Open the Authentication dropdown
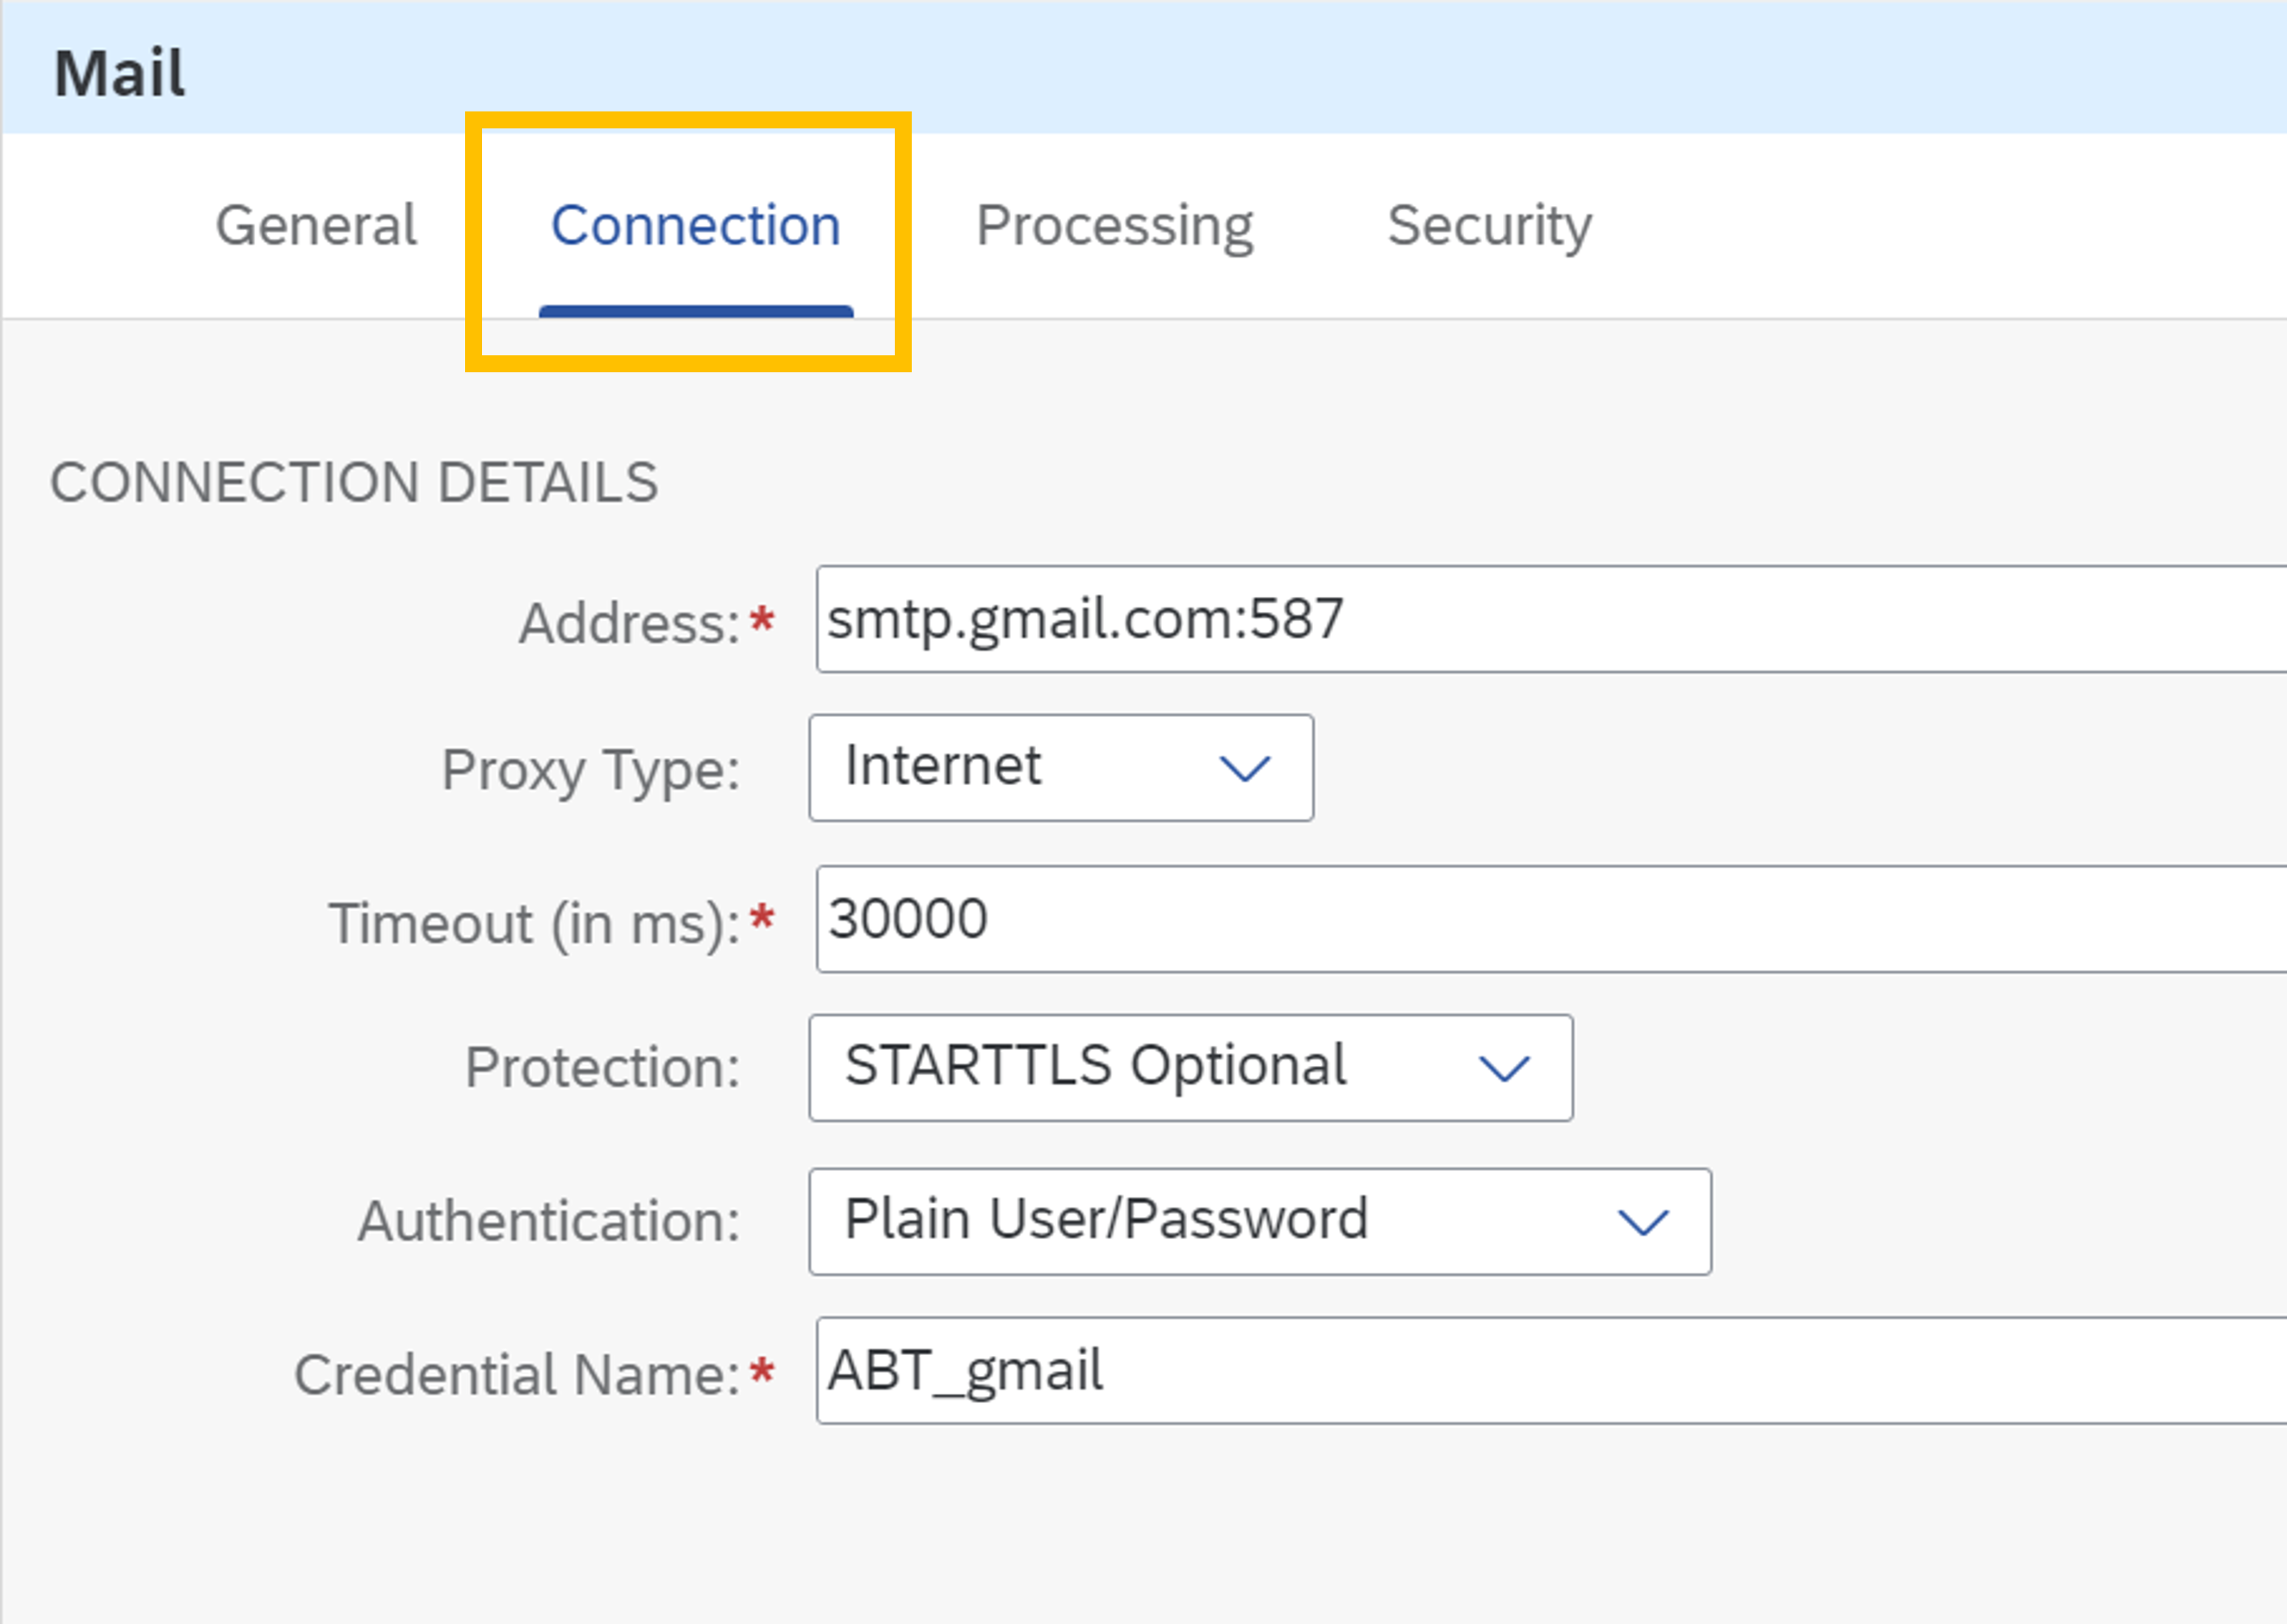This screenshot has height=1624, width=2287. point(1260,1221)
